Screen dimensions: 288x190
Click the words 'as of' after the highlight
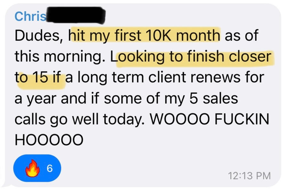click(241, 36)
